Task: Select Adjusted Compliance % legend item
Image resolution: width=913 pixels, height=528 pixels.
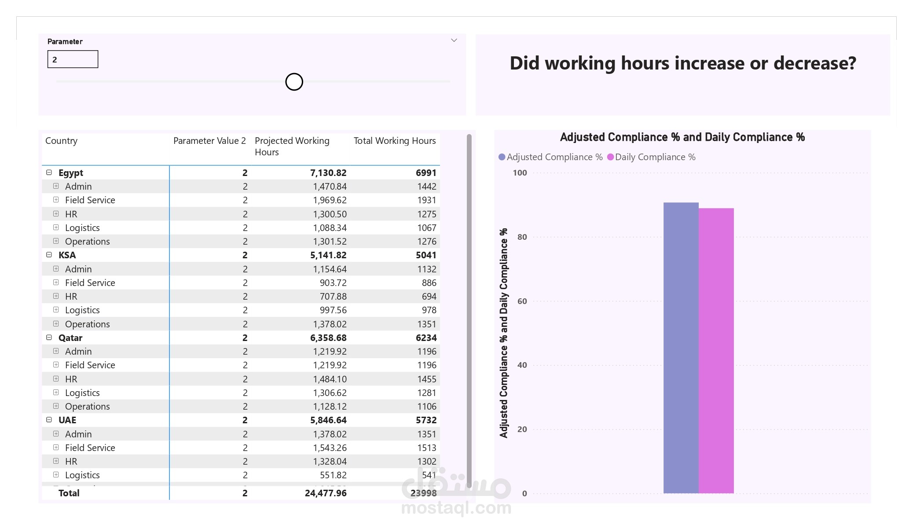Action: [x=550, y=157]
